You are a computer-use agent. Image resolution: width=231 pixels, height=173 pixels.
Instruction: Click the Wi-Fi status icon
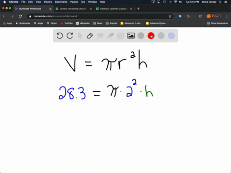click(x=176, y=2)
